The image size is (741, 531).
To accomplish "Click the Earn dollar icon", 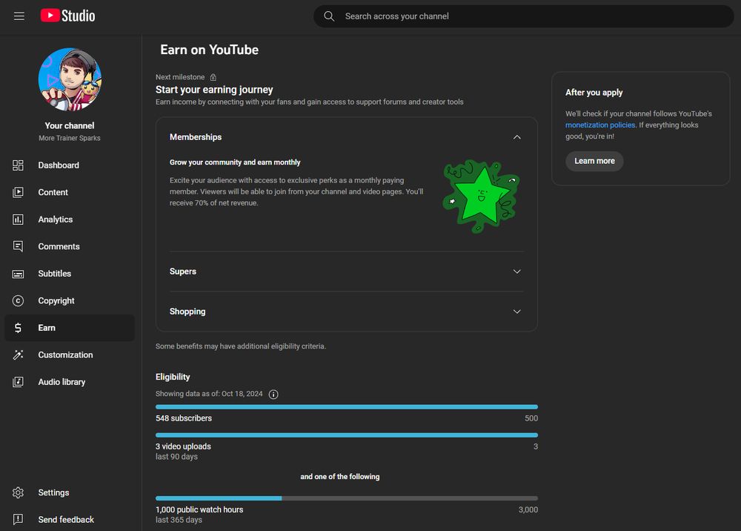I will pos(18,328).
